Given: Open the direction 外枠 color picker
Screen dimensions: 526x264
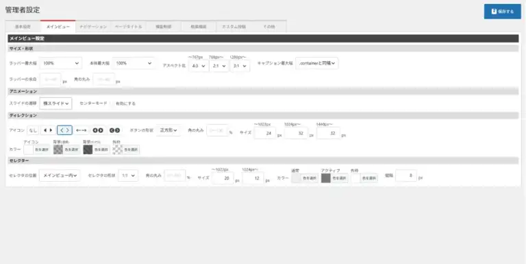Looking at the screenshot, I should coord(126,149).
